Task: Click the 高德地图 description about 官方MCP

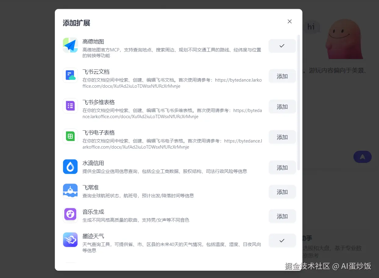Action: [172, 53]
